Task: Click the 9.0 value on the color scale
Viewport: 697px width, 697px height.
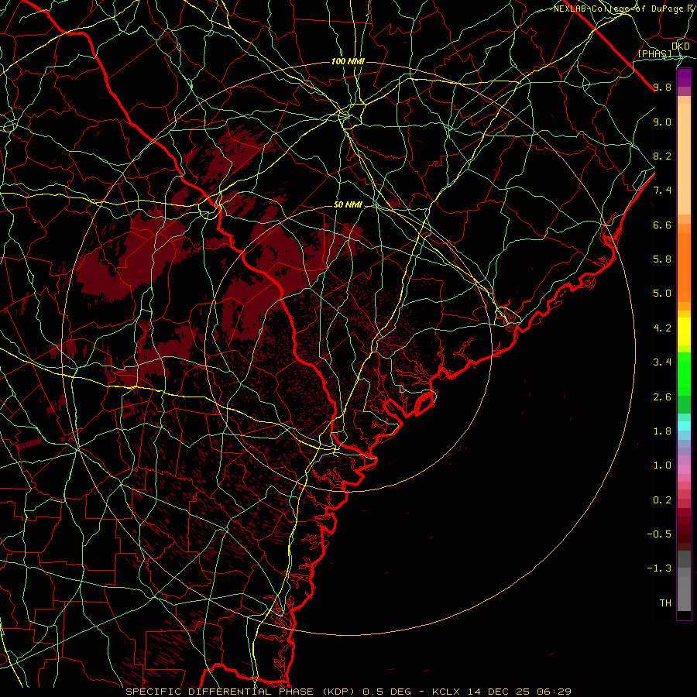Action: coord(662,122)
